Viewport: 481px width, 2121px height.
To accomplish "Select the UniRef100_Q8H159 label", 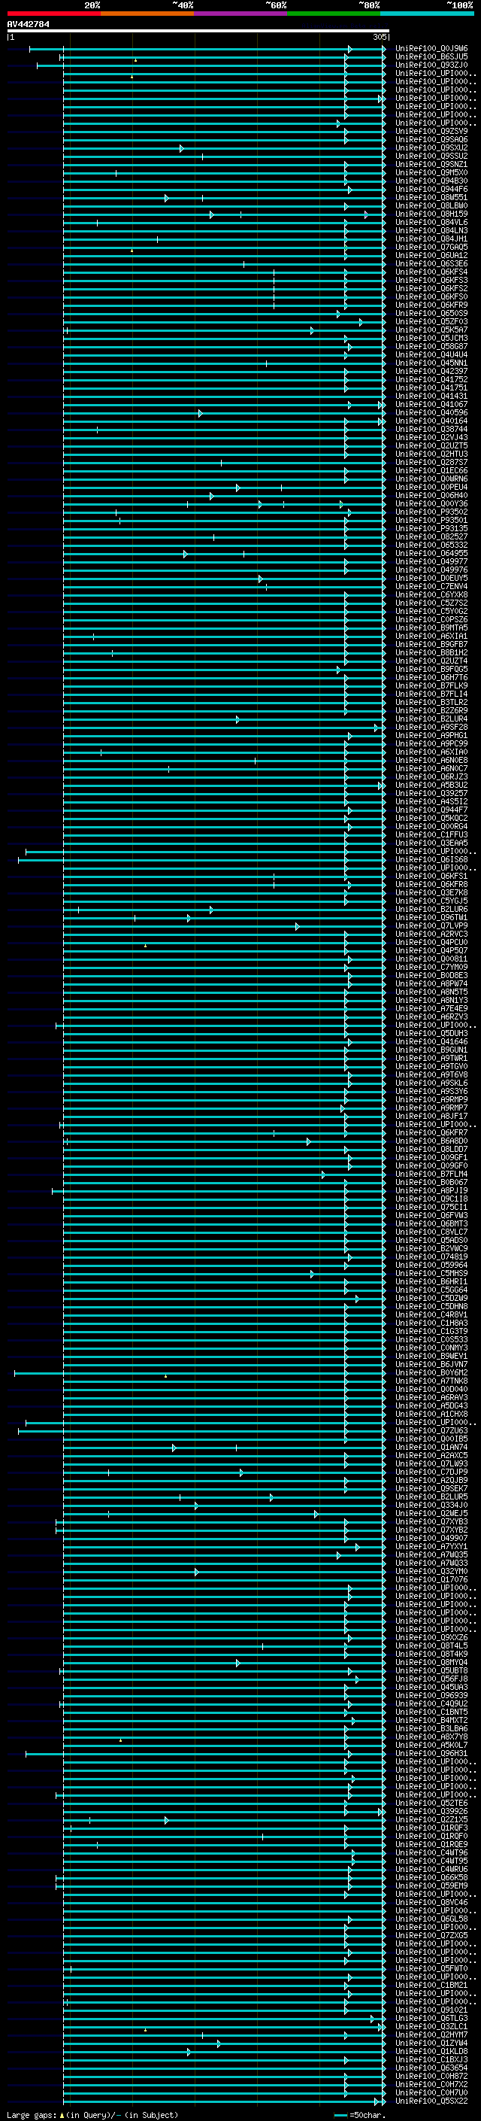I will pyautogui.click(x=431, y=214).
